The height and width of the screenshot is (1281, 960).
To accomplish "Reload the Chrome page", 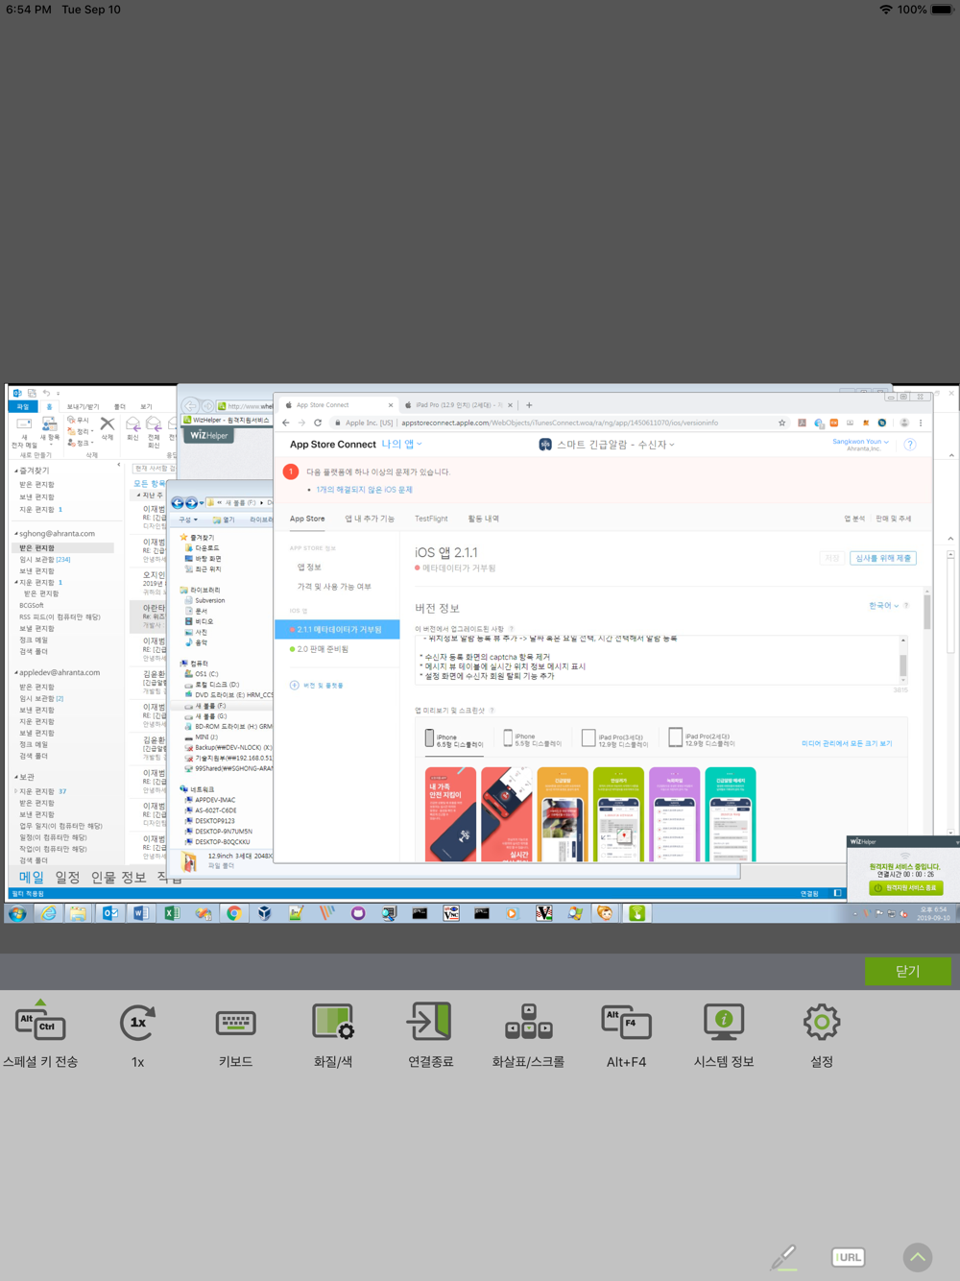I will (x=318, y=423).
